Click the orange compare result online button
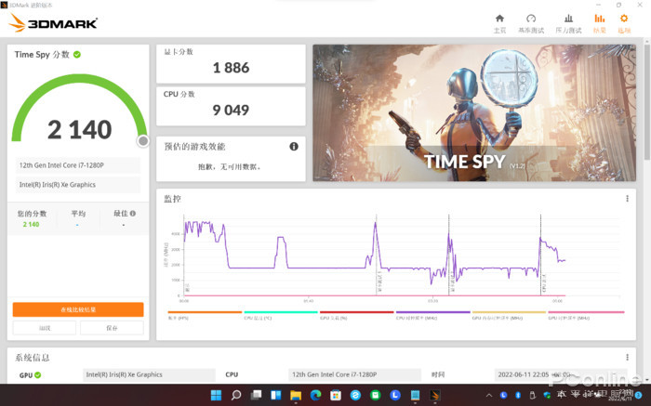This screenshot has width=651, height=406. (x=78, y=309)
